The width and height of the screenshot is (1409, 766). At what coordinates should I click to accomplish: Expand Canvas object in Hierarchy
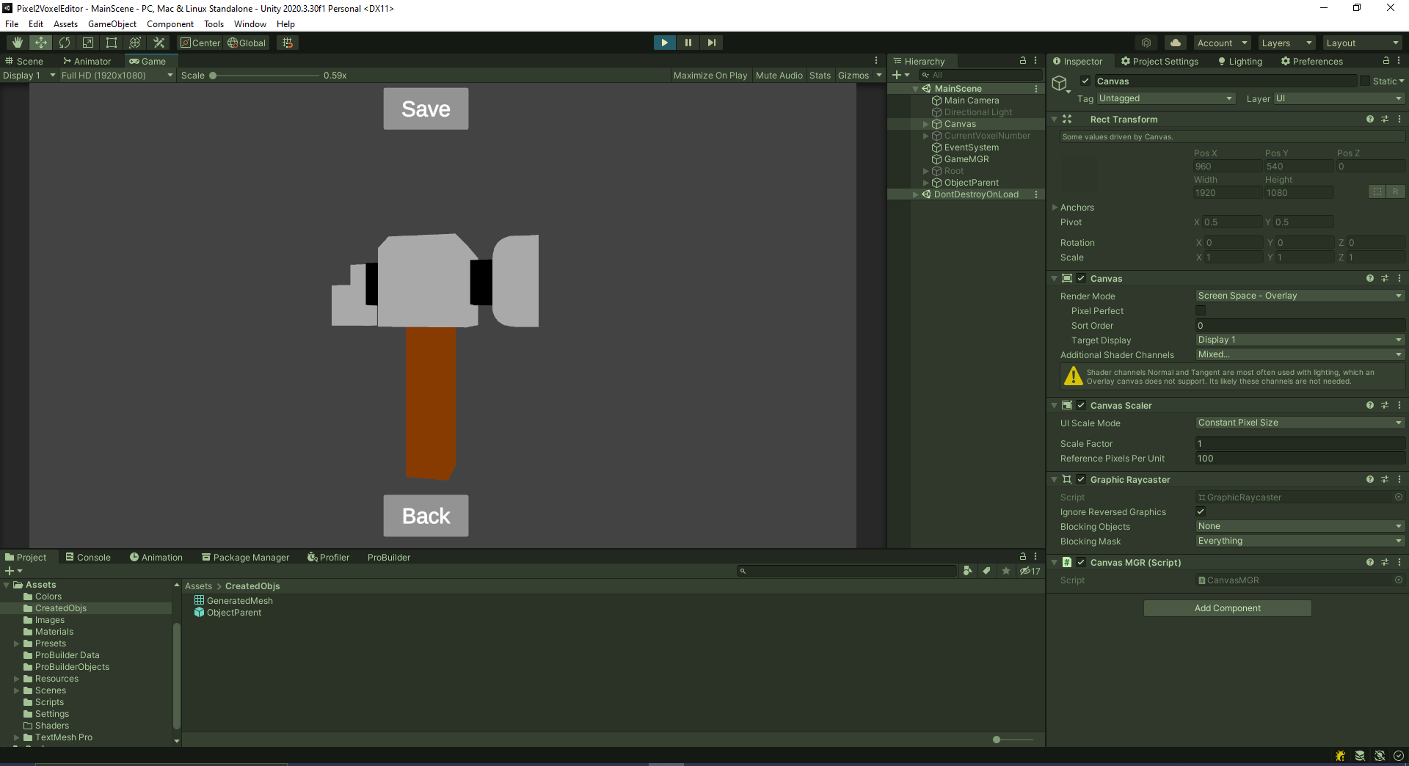(x=925, y=125)
